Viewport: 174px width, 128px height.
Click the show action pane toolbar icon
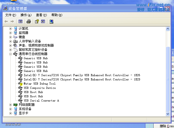click(43, 21)
